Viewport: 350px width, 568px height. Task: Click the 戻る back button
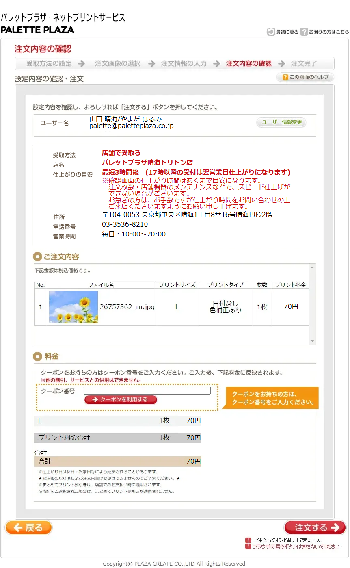point(28,528)
